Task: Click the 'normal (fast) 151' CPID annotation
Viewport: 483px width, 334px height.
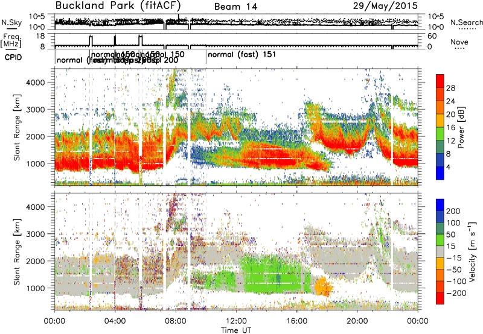Action: (x=242, y=55)
